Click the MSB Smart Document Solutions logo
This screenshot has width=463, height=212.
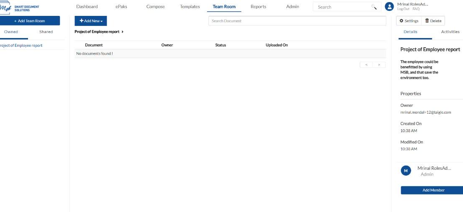click(x=20, y=7)
